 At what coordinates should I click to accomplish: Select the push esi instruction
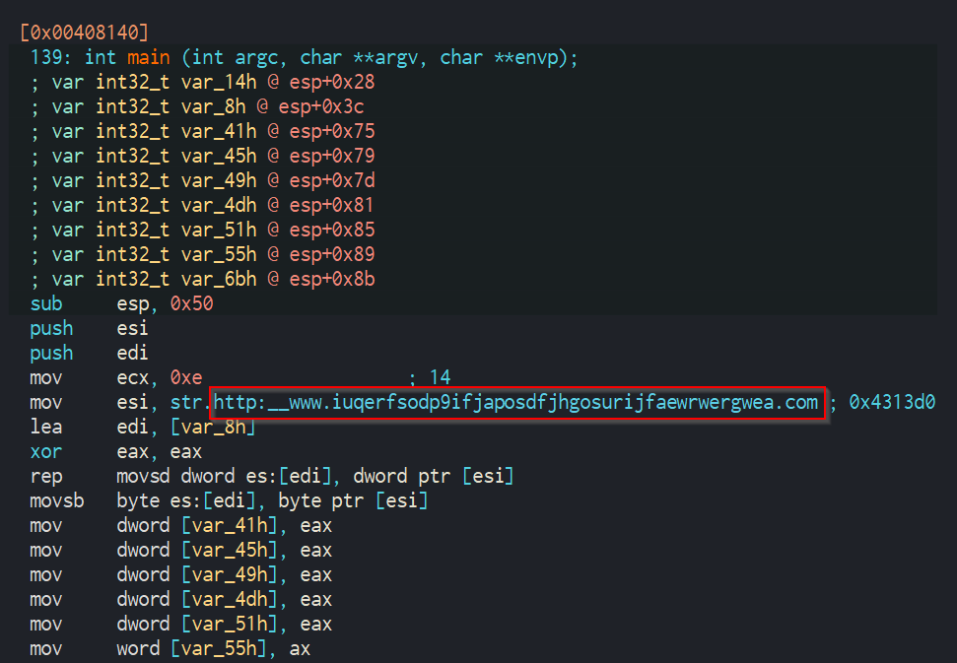tap(89, 328)
